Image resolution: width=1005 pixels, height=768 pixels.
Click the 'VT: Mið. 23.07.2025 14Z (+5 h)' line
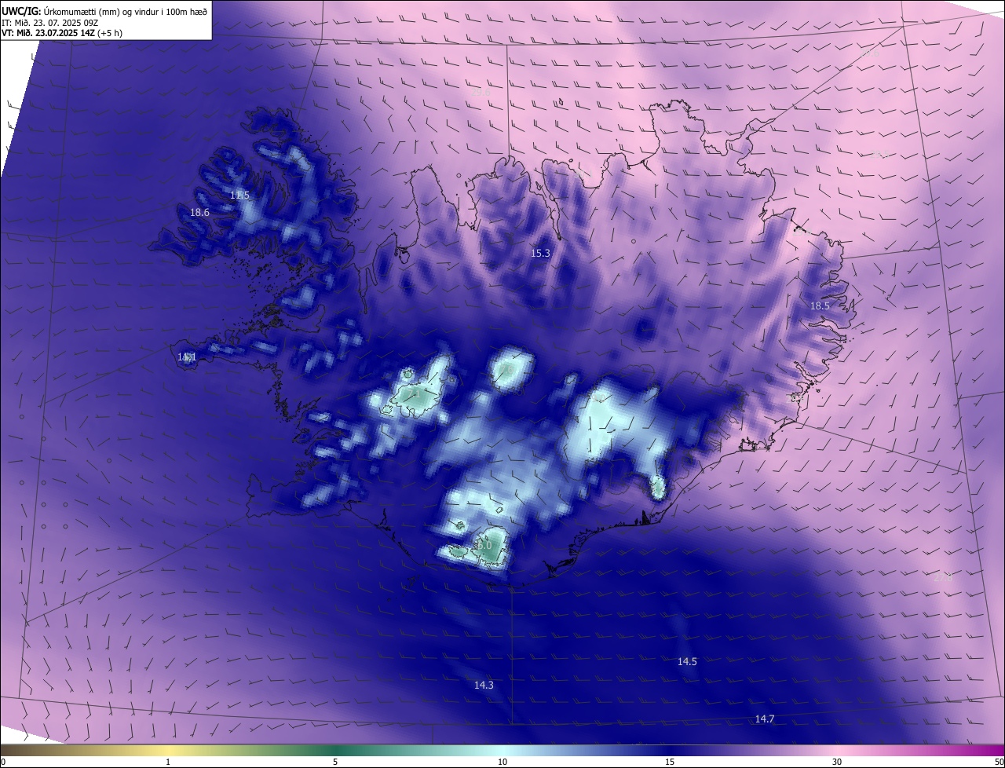pyautogui.click(x=62, y=33)
